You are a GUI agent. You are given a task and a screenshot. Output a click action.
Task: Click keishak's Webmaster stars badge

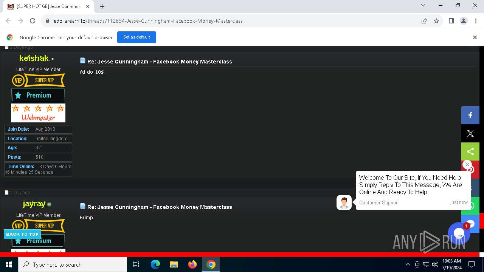tap(38, 113)
